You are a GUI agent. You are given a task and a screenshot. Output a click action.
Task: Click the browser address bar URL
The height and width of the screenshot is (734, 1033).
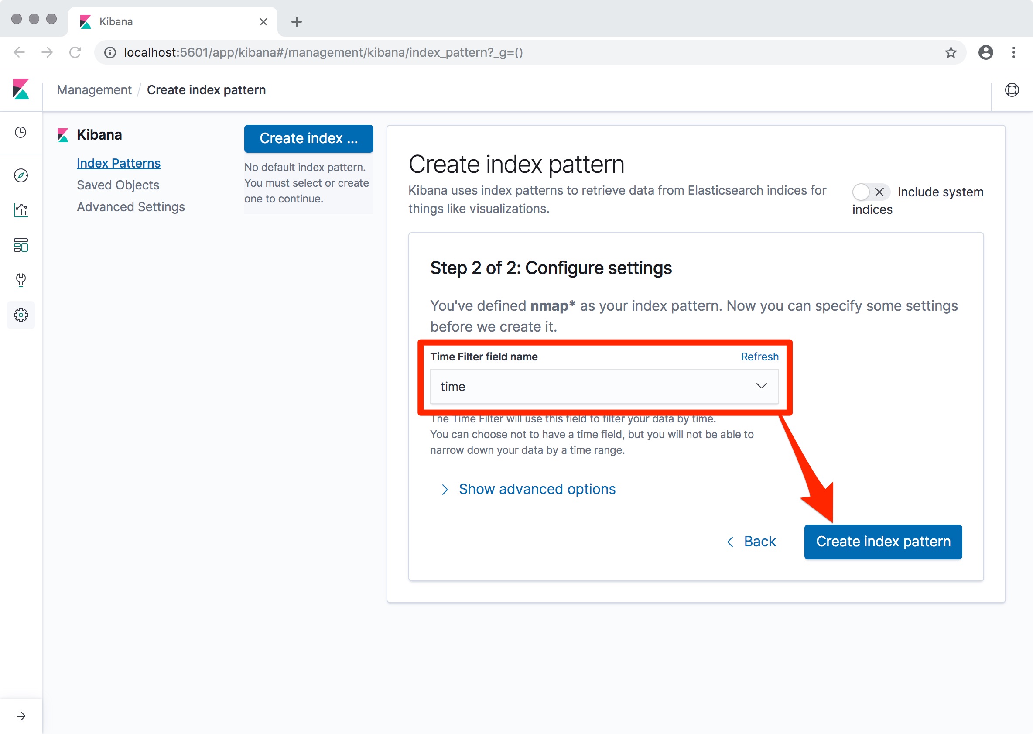323,52
